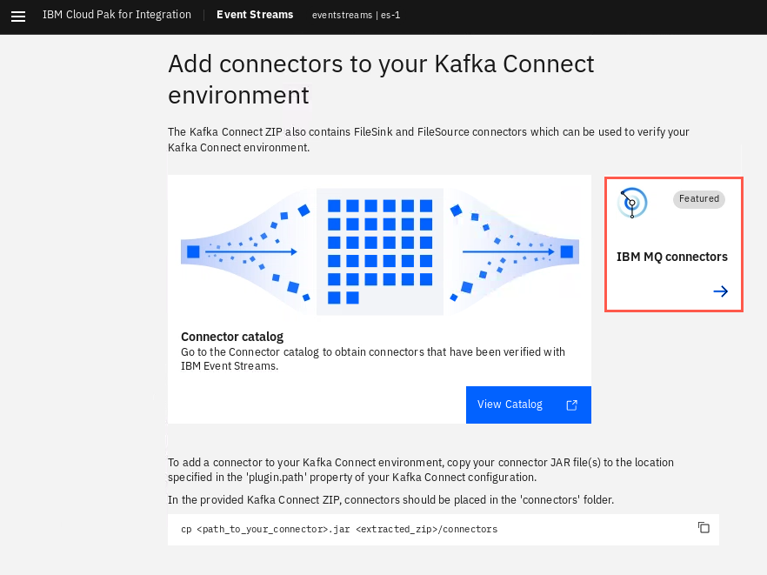Click the FileSink and FileSource description text
Viewport: 767px width, 575px height.
point(429,139)
